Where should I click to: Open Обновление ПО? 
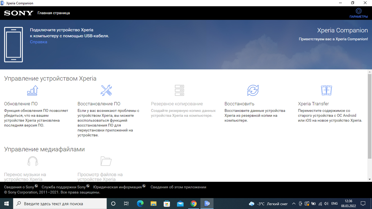(x=21, y=104)
